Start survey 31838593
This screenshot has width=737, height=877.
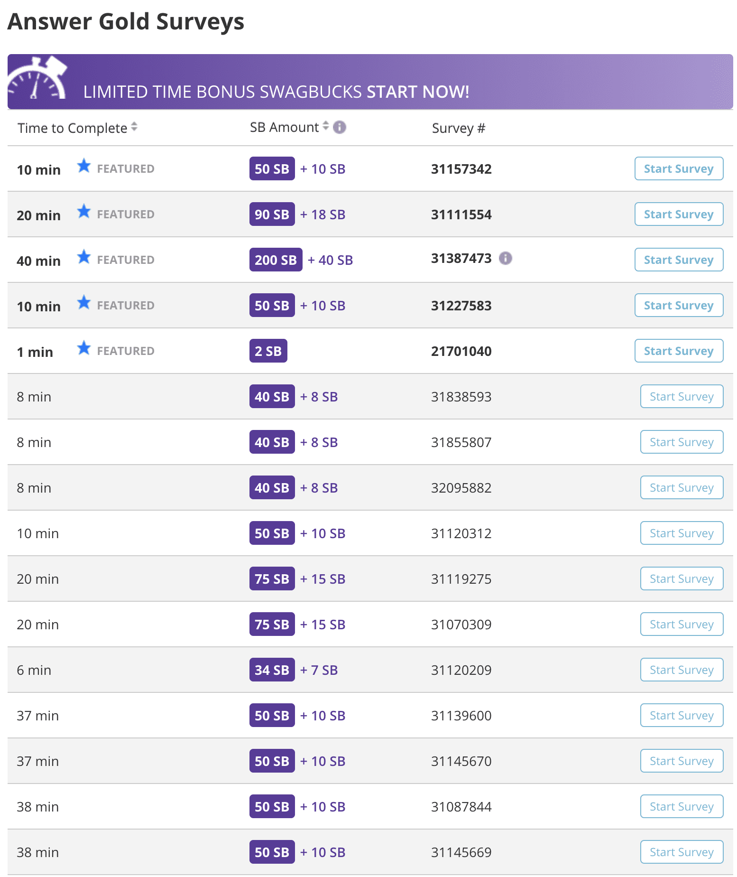pos(682,396)
